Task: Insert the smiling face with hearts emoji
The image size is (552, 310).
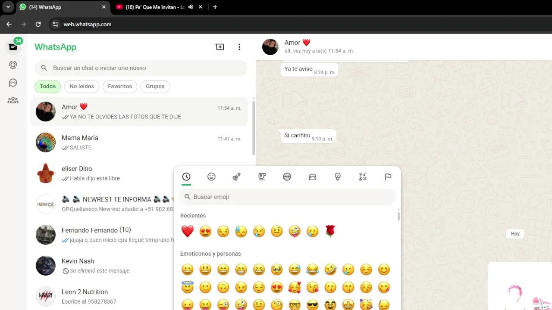Action: coord(295,287)
